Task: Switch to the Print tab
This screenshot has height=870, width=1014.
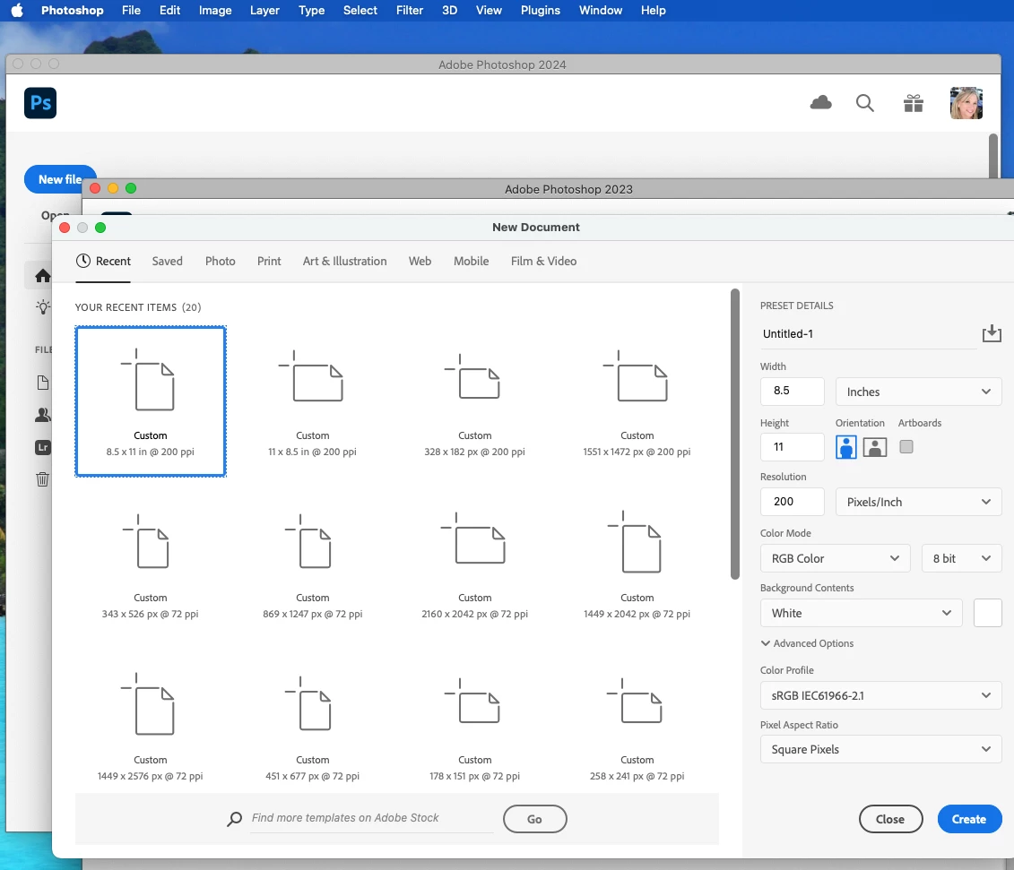Action: [x=269, y=261]
